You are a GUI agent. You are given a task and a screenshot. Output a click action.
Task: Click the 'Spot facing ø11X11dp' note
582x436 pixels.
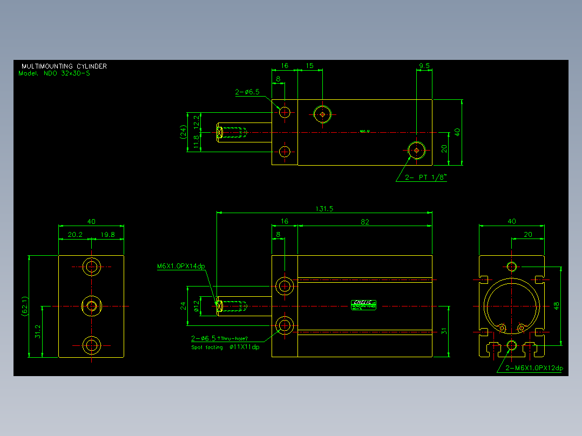[225, 348]
